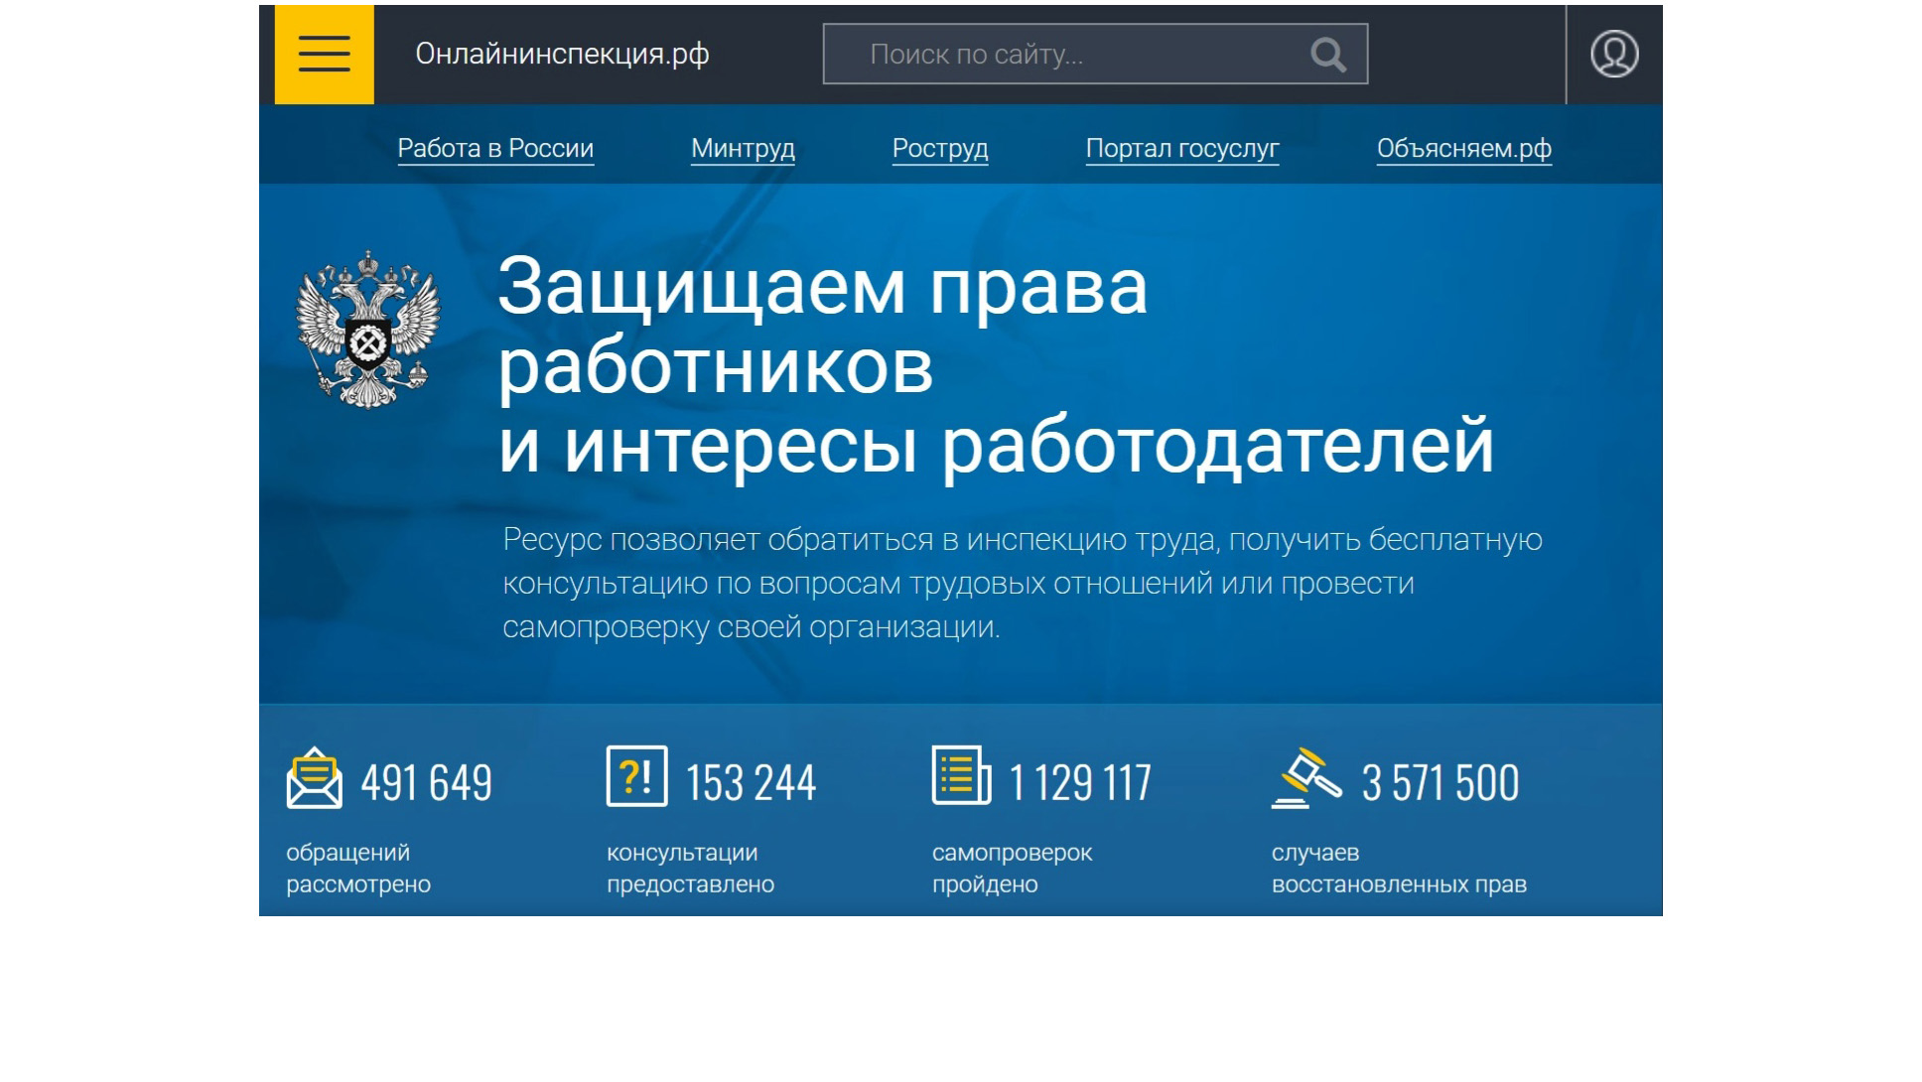
Task: Open the user profile icon
Action: coord(1613,55)
